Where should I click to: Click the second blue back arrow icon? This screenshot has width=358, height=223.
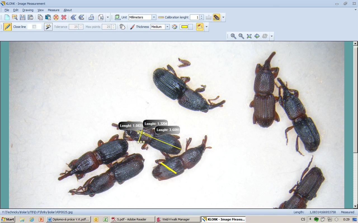tap(81, 17)
